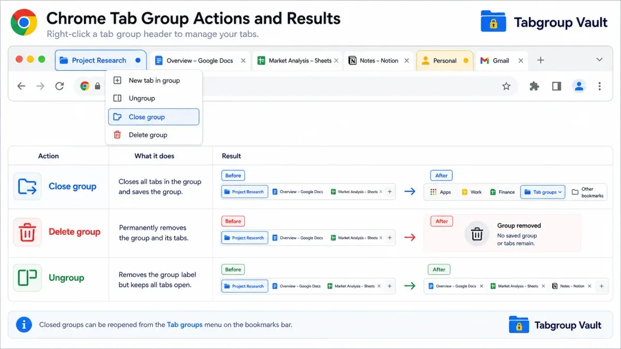Click the browser forward arrow

(x=40, y=86)
